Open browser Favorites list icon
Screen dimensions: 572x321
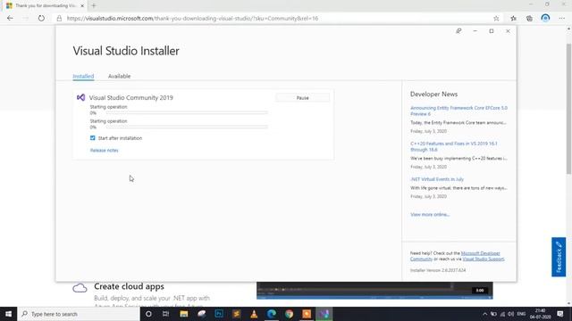click(x=513, y=18)
